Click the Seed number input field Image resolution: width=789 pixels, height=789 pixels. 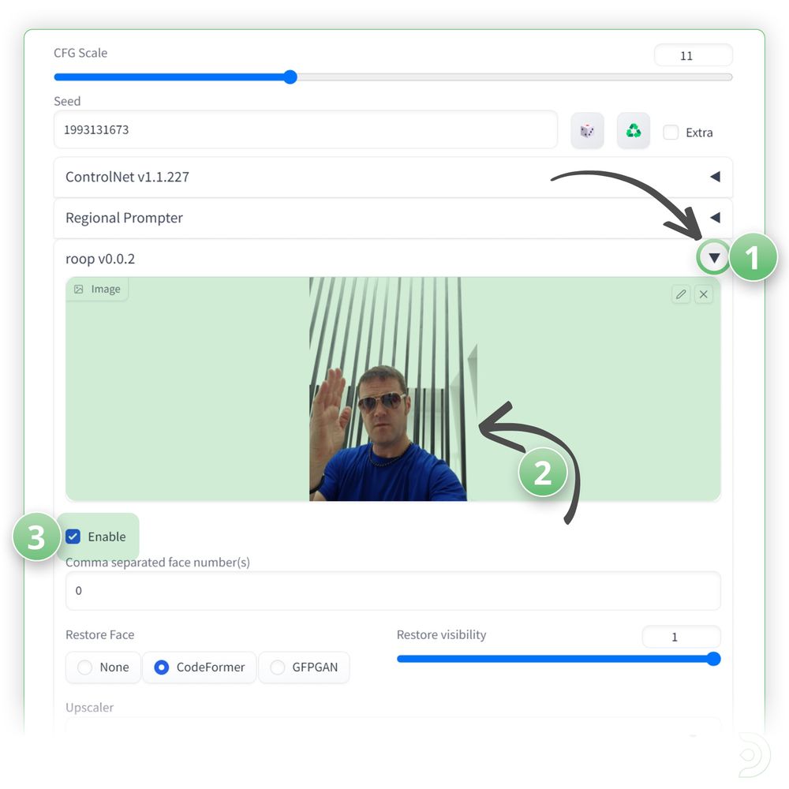point(305,130)
